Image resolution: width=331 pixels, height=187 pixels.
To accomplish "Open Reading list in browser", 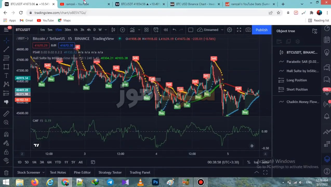I will (x=319, y=21).
